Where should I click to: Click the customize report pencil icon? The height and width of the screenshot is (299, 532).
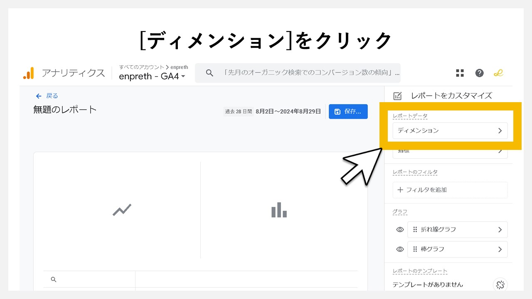click(398, 96)
